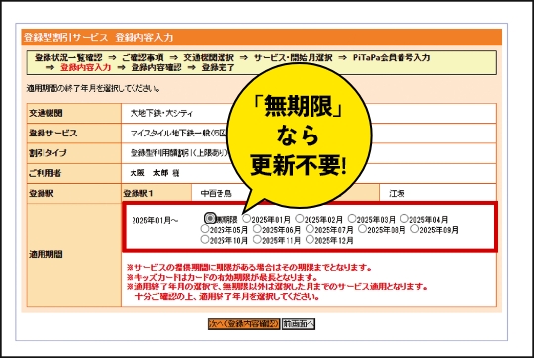Click the red ※キッズカード note line
Image resolution: width=534 pixels, height=359 pixels.
222,277
